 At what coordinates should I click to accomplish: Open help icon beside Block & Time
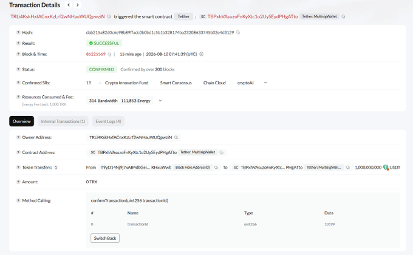[18, 54]
